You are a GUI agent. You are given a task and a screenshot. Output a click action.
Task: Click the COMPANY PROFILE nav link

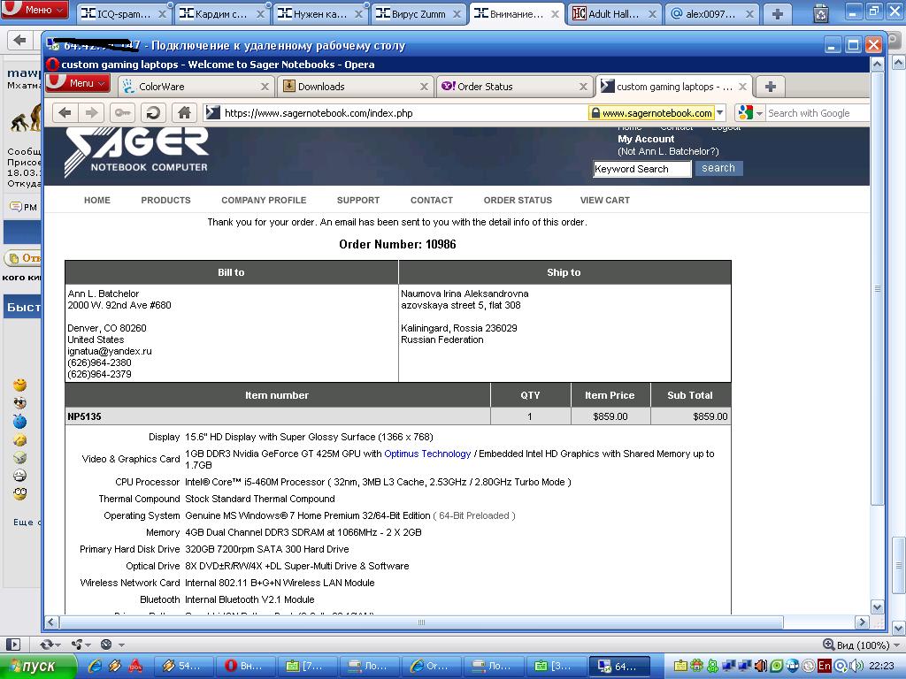click(264, 201)
